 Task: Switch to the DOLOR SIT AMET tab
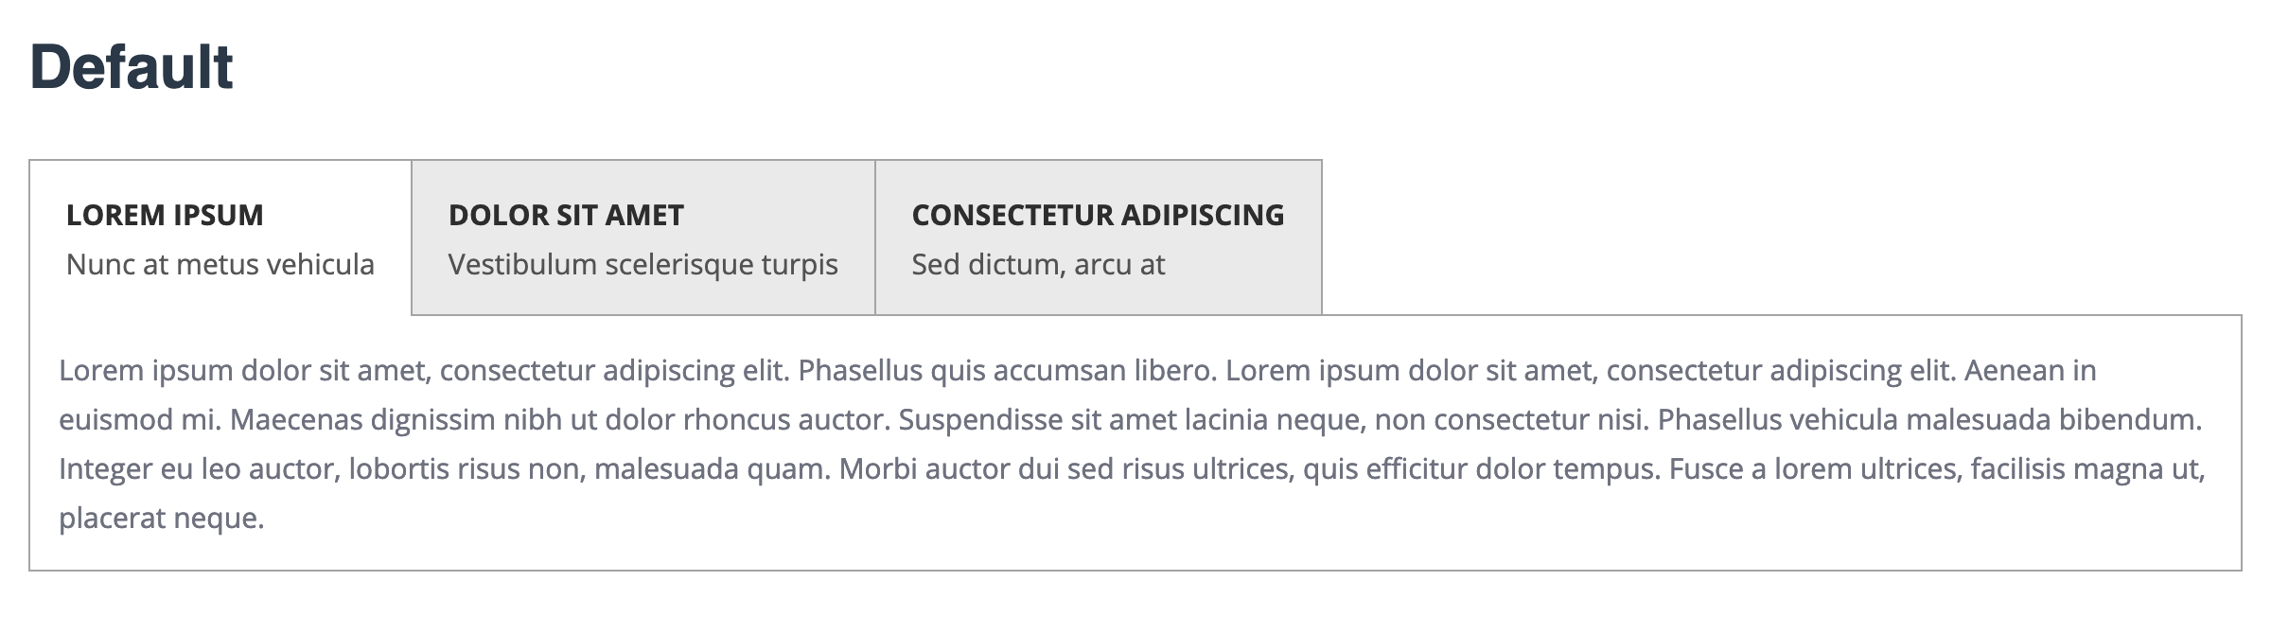[566, 216]
